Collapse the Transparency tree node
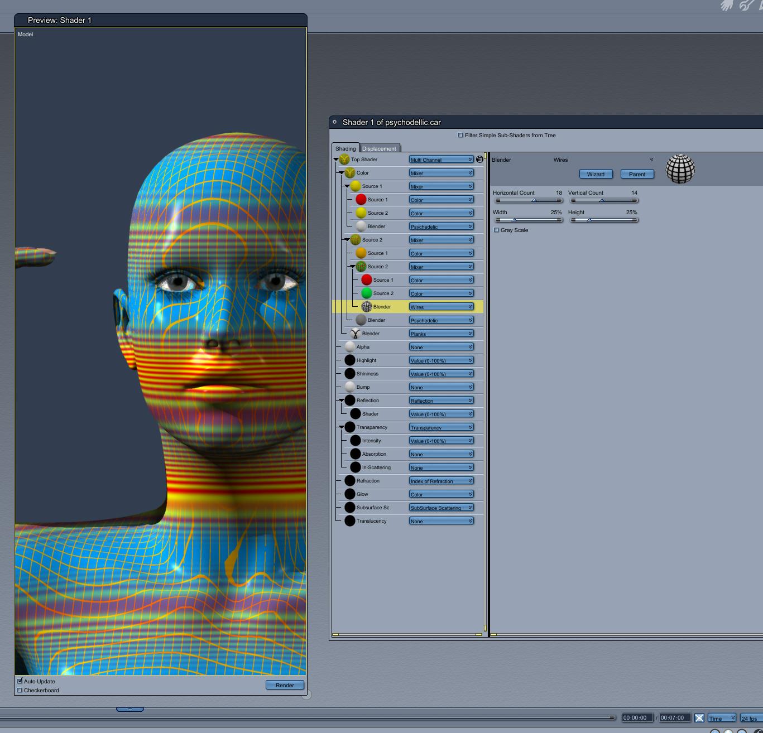The width and height of the screenshot is (763, 733). tap(342, 427)
